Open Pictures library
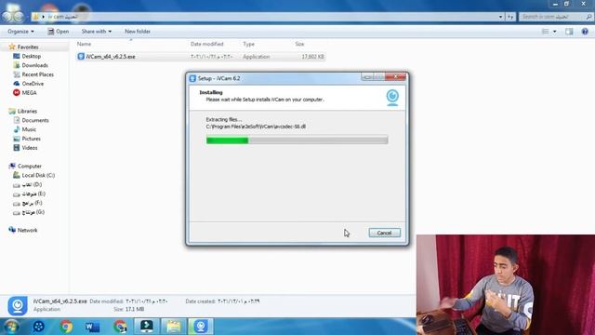This screenshot has width=595, height=335. coord(31,139)
